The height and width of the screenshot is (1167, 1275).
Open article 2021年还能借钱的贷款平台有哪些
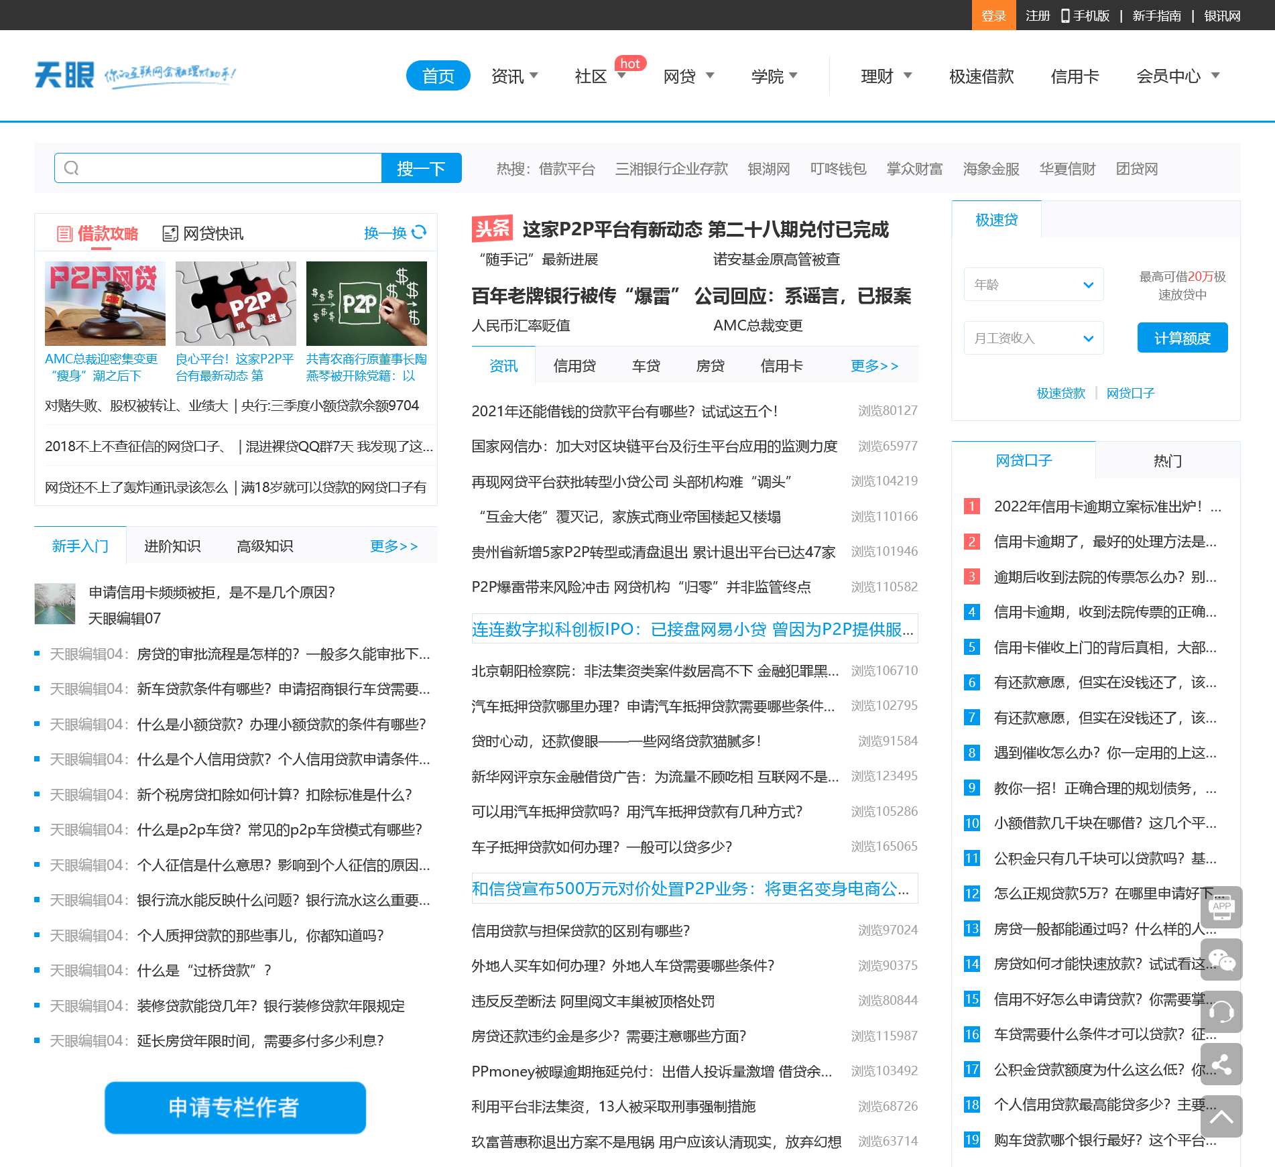pyautogui.click(x=625, y=411)
